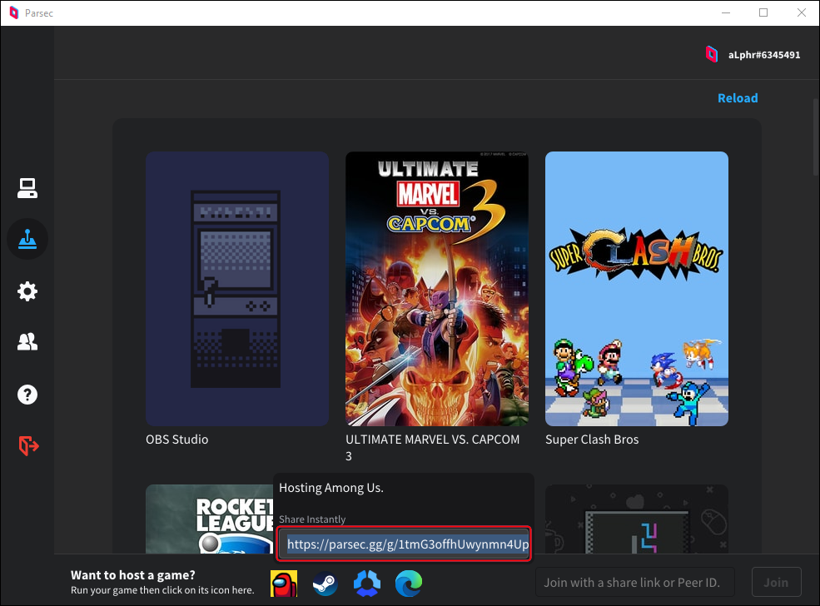Select the Arcade joystick icon in sidebar

pyautogui.click(x=27, y=240)
